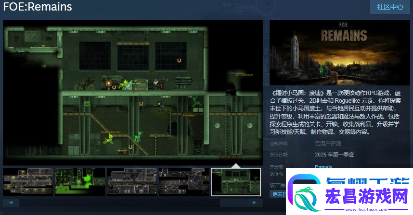Click the right arrow of the thumbnail scrollbar
Image resolution: width=413 pixels, height=215 pixels.
(255, 203)
